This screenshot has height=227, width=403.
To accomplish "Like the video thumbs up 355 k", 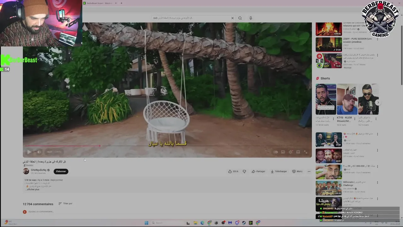I will 233,172.
